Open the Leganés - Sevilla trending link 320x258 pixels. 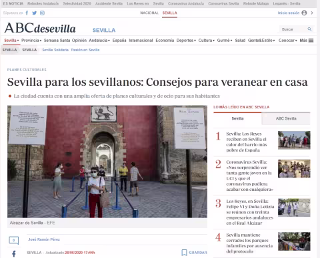point(287,3)
